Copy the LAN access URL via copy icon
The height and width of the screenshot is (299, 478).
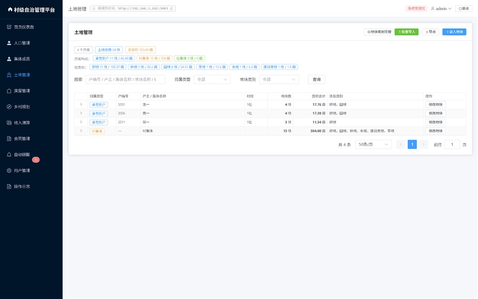point(171,8)
